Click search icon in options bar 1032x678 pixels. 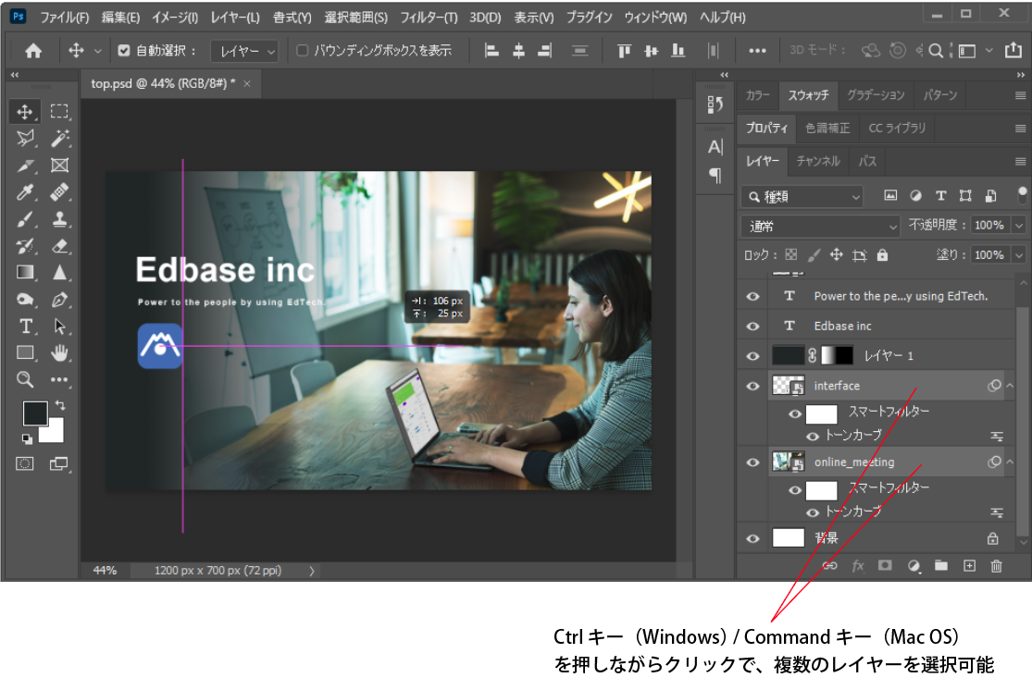pyautogui.click(x=935, y=51)
